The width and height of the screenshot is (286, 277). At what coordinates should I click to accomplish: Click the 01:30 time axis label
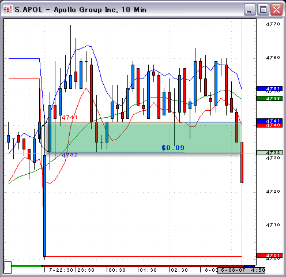tap(148, 270)
